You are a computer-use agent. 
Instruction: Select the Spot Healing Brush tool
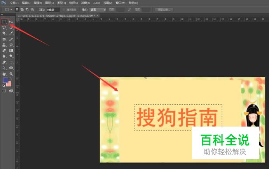tap(4, 39)
